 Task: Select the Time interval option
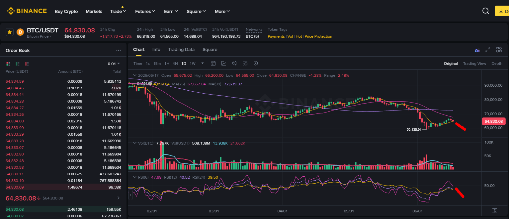point(138,64)
